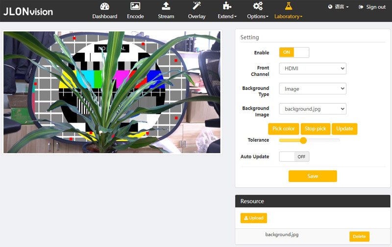This screenshot has width=392, height=247.
Task: Expand the Extend dropdown menu
Action: pos(227,11)
